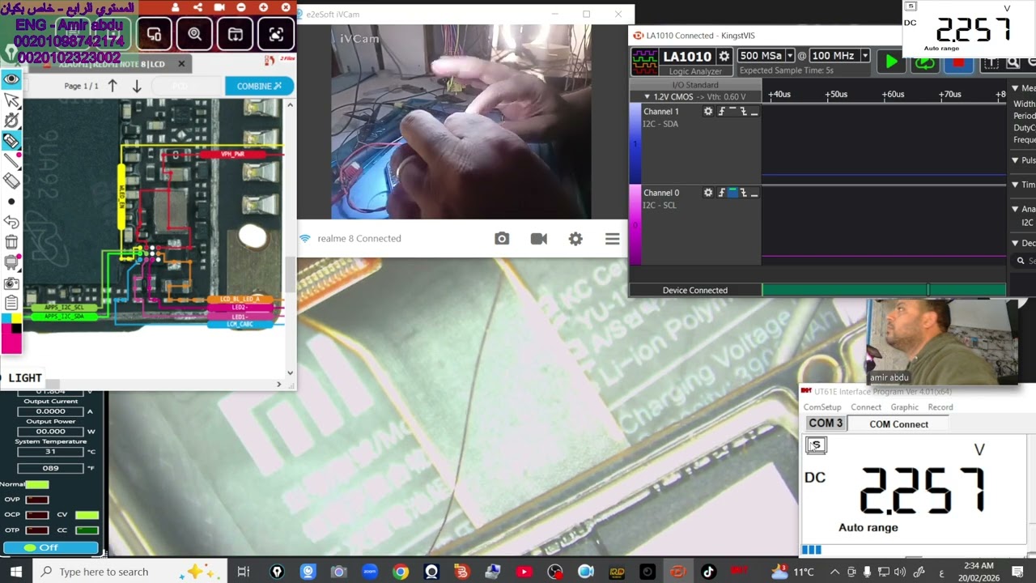Click the COM 3 port button

(826, 423)
